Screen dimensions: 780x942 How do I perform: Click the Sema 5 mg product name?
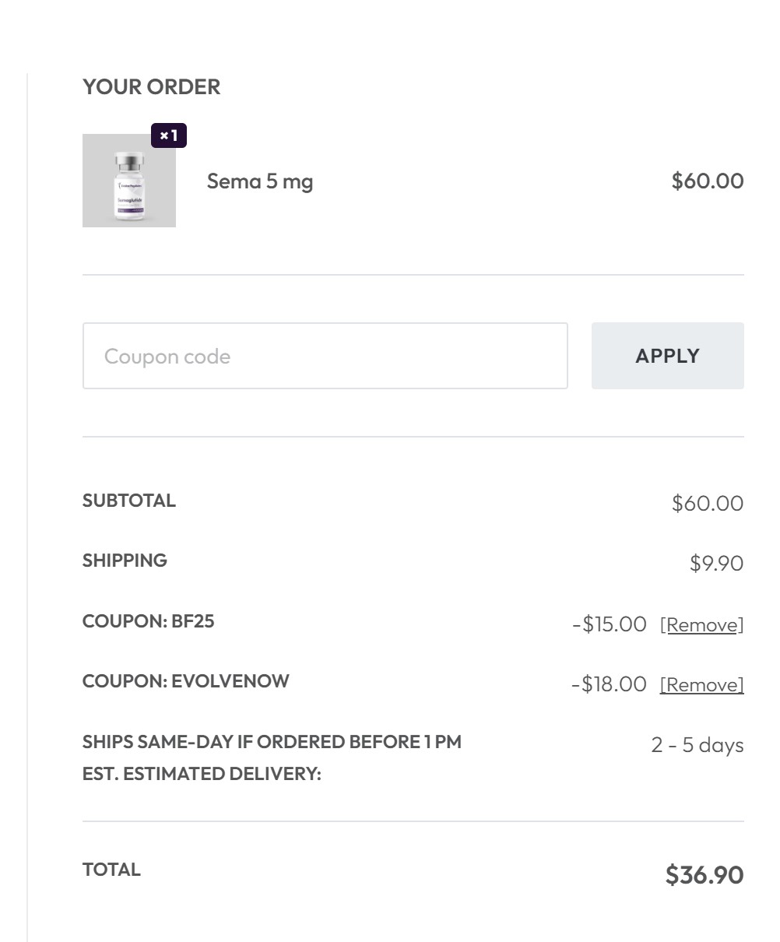tap(260, 181)
